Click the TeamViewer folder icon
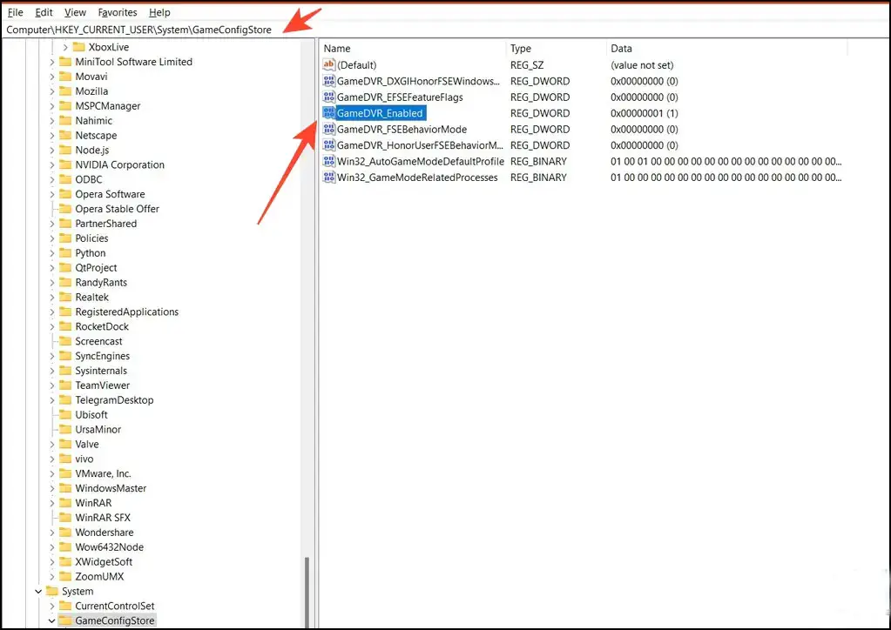This screenshot has width=891, height=630. (66, 385)
